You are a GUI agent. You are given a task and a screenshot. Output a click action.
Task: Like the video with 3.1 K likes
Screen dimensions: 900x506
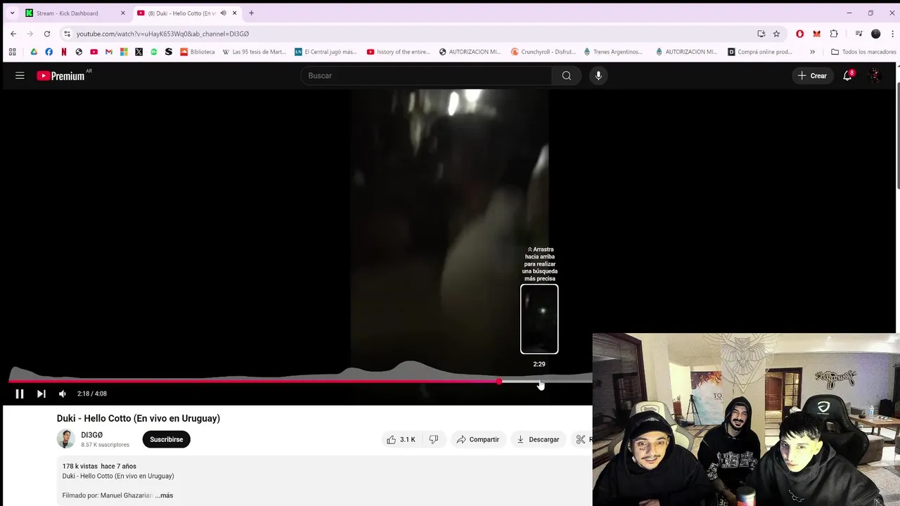401,439
